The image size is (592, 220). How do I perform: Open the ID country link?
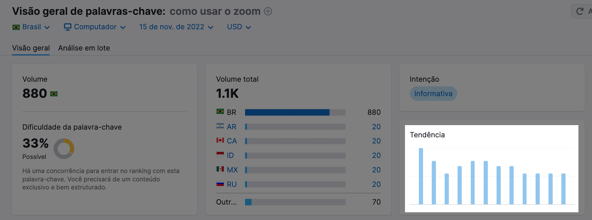coord(230,155)
